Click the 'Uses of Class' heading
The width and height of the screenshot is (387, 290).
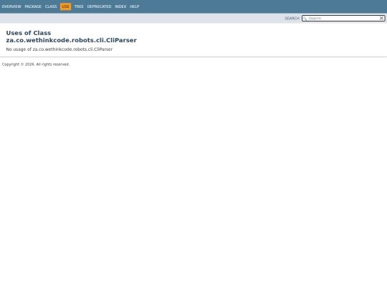(72, 37)
